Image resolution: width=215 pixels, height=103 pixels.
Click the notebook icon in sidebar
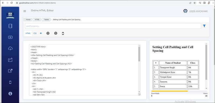pyautogui.click(x=10, y=26)
